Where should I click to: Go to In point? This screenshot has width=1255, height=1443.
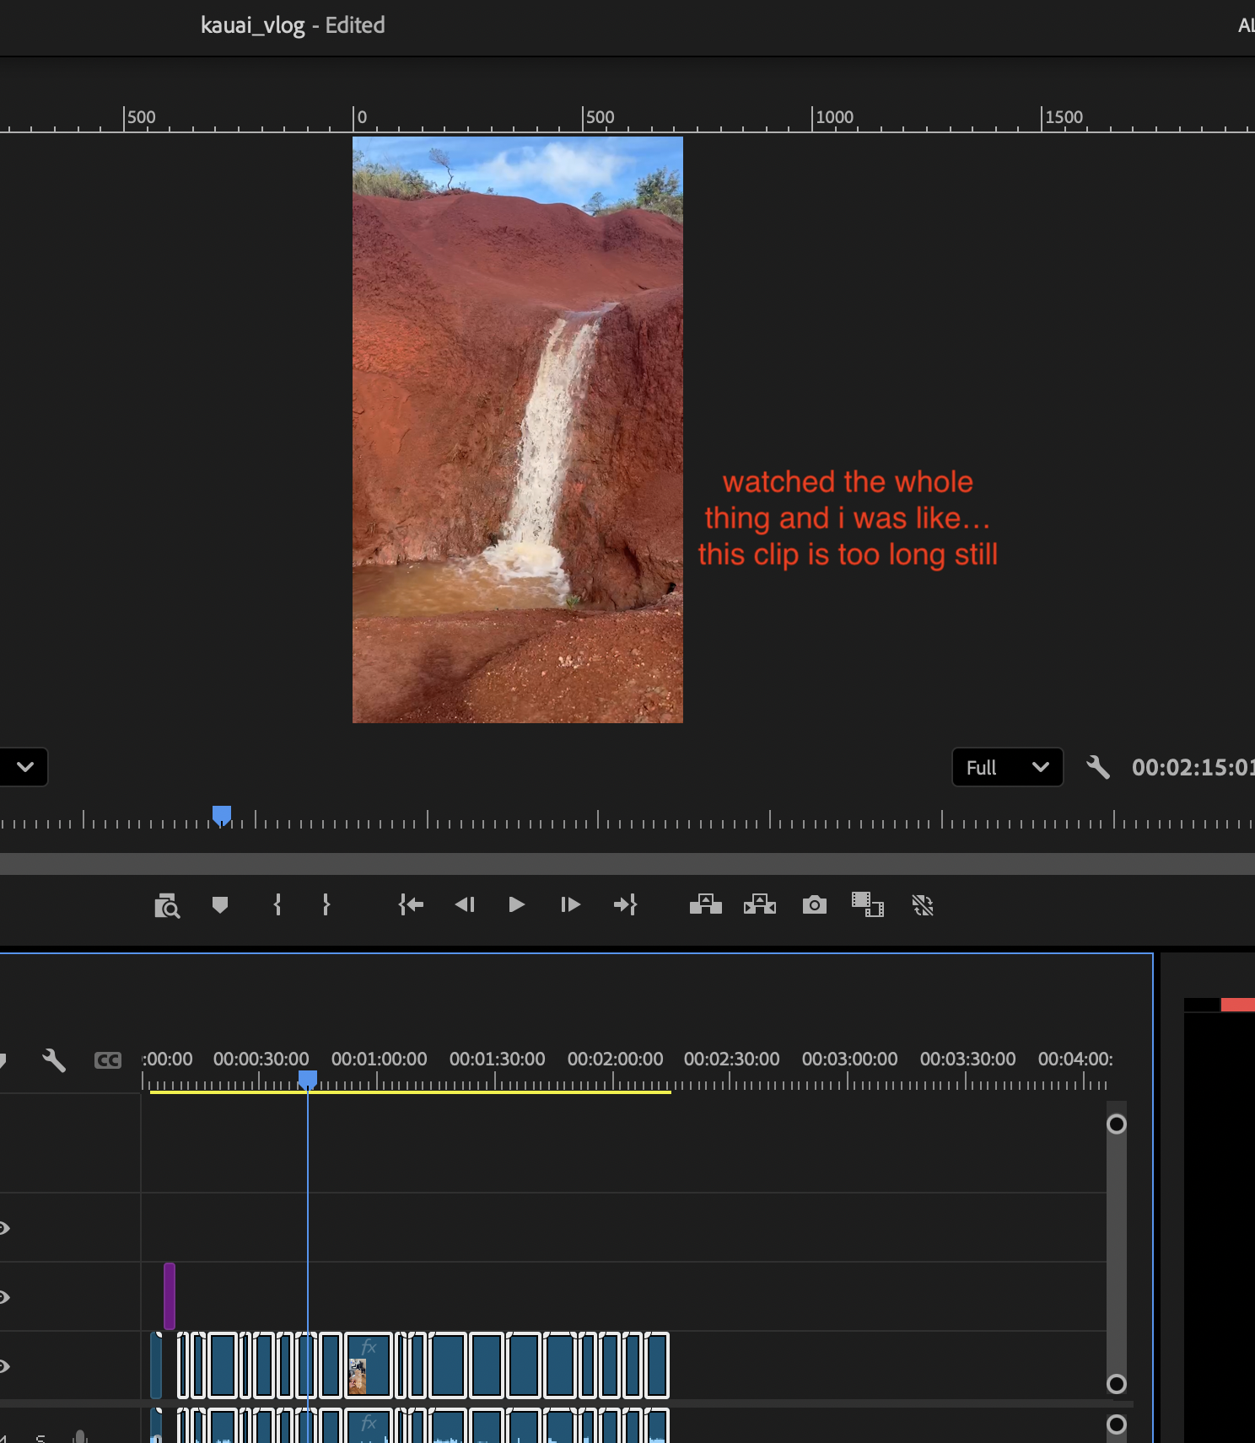411,905
